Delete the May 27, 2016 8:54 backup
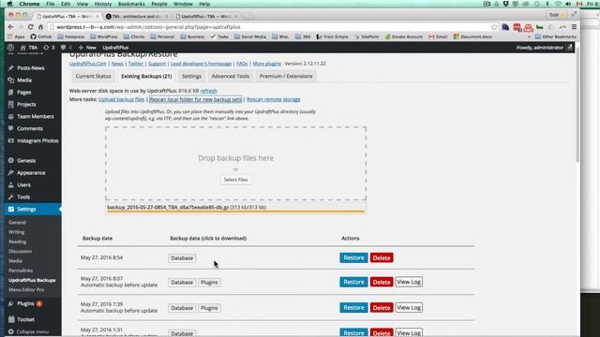This screenshot has width=600, height=337. pyautogui.click(x=382, y=258)
